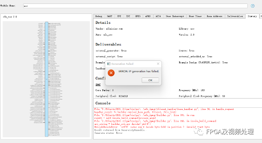Click the Module Name input field
Screen dimensions: 262x143
pos(135,6)
